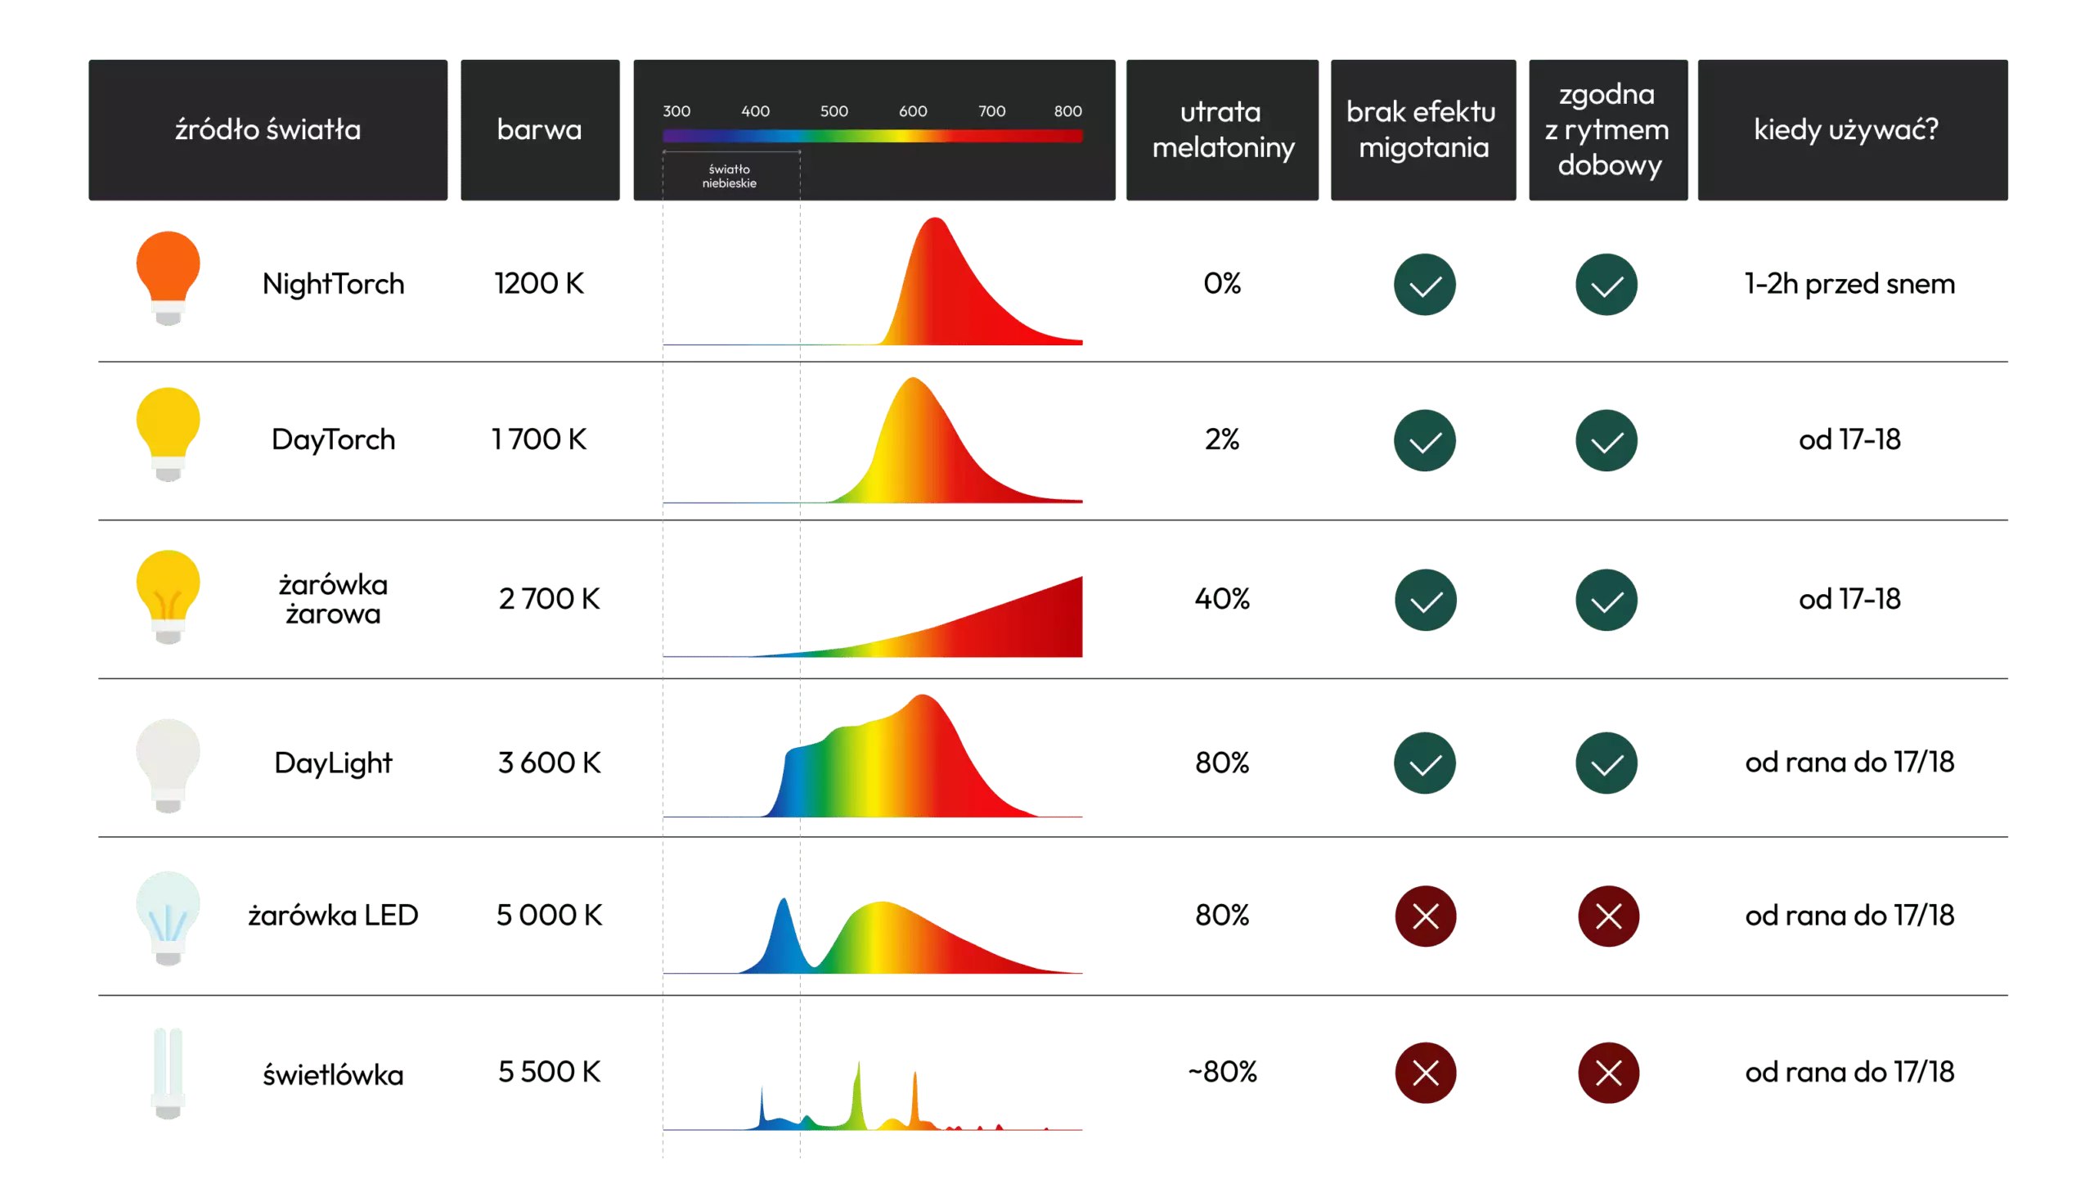
Task: Click żarówka LED's 'od rana do 17/18' text
Action: click(1849, 916)
